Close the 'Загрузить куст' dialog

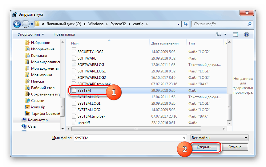pos(247,13)
